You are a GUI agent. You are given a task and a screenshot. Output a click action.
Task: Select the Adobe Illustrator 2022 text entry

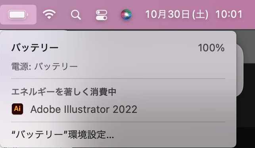coord(84,109)
